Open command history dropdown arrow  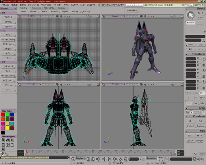click(69, 157)
